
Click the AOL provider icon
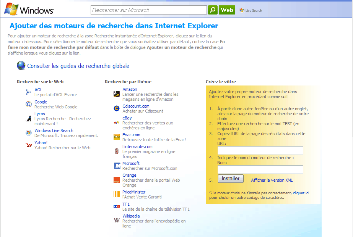click(x=28, y=92)
